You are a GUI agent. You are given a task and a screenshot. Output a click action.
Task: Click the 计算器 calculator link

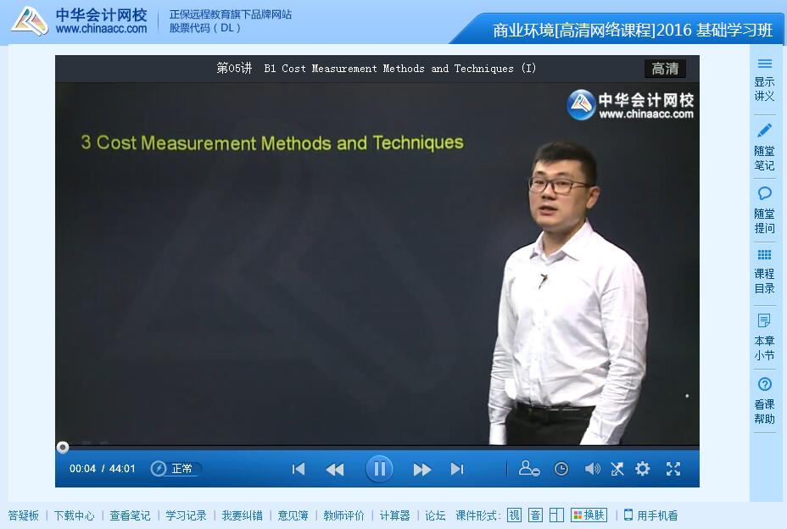(394, 515)
